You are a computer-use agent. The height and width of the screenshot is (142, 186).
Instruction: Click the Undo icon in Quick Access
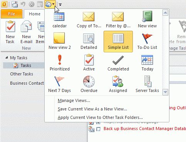(x=23, y=4)
